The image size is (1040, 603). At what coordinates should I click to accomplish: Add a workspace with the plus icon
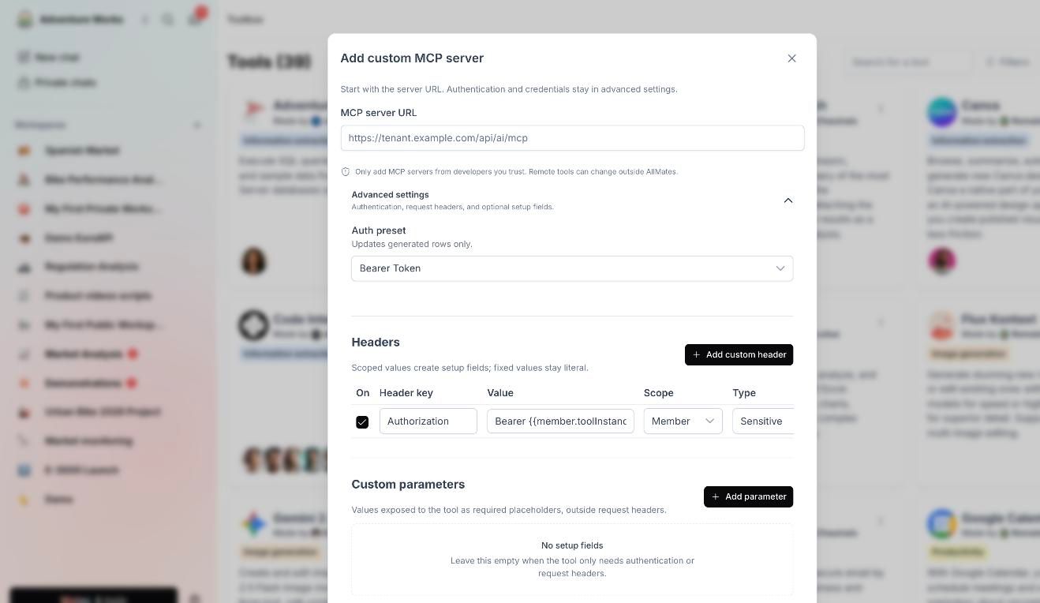point(197,125)
